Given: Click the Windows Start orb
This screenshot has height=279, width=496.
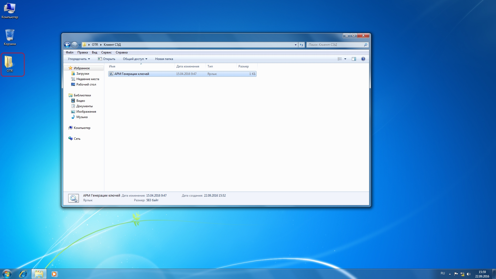Looking at the screenshot, I should click(x=7, y=274).
